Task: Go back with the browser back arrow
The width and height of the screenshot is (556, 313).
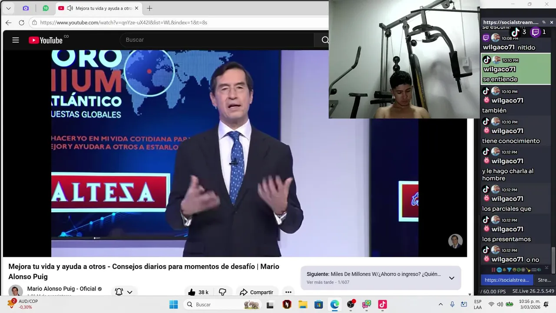Action: (9, 23)
